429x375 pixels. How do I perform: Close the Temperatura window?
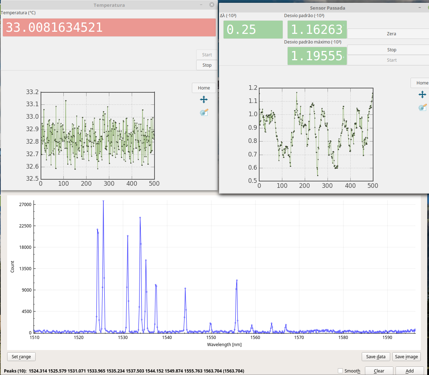212,5
